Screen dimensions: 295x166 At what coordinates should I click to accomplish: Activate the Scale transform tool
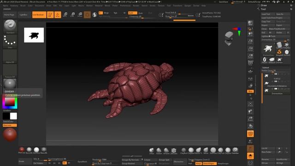tap(73, 15)
